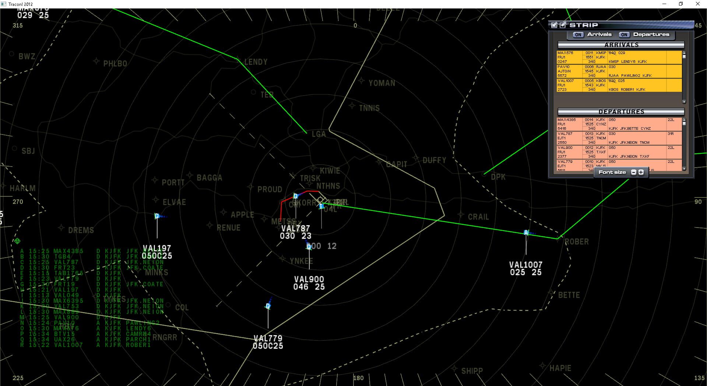This screenshot has width=707, height=386.
Task: Click the left checkmark icon on STRIP title bar
Action: (554, 25)
